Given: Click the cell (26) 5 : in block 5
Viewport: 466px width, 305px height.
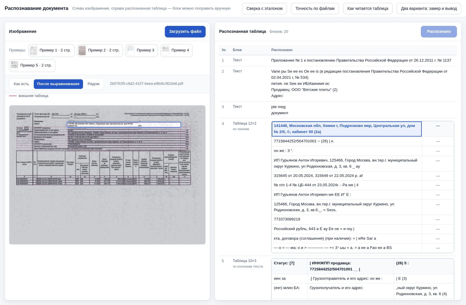Looking at the screenshot, I should [x=424, y=266].
